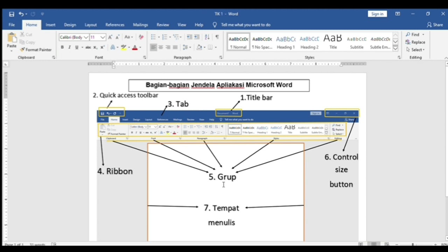The image size is (448, 252).
Task: Click the multilevel list icon
Action: tap(176, 37)
